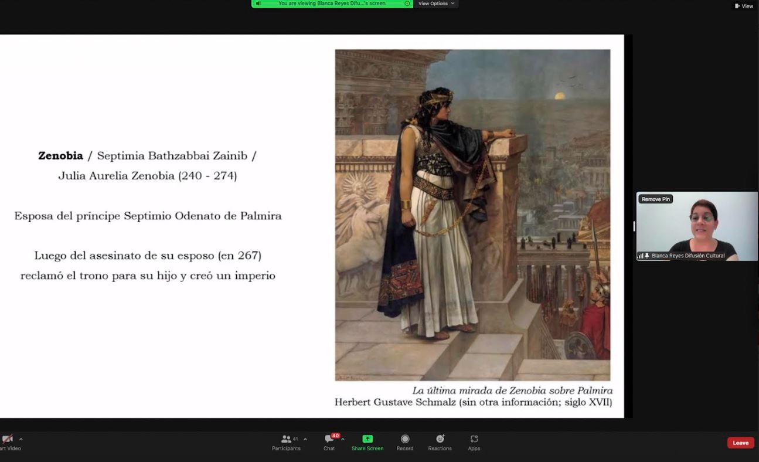The image size is (759, 462).
Task: Open the Participants panel
Action: tap(286, 442)
